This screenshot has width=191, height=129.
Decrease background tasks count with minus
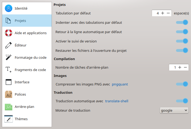(185, 67)
